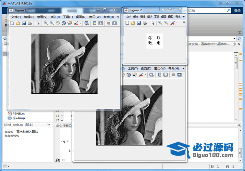Open 编辑(E) menu in Figure 1
This screenshot has width=245, height=171.
(x=29, y=17)
